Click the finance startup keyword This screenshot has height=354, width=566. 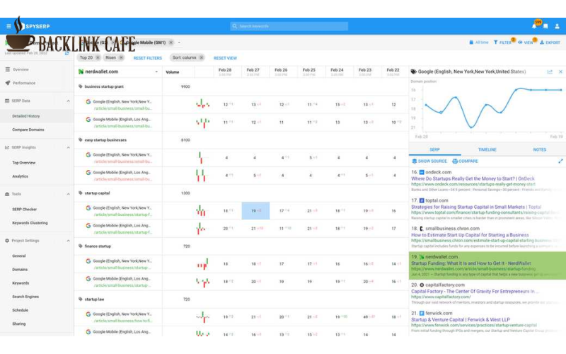pyautogui.click(x=98, y=246)
